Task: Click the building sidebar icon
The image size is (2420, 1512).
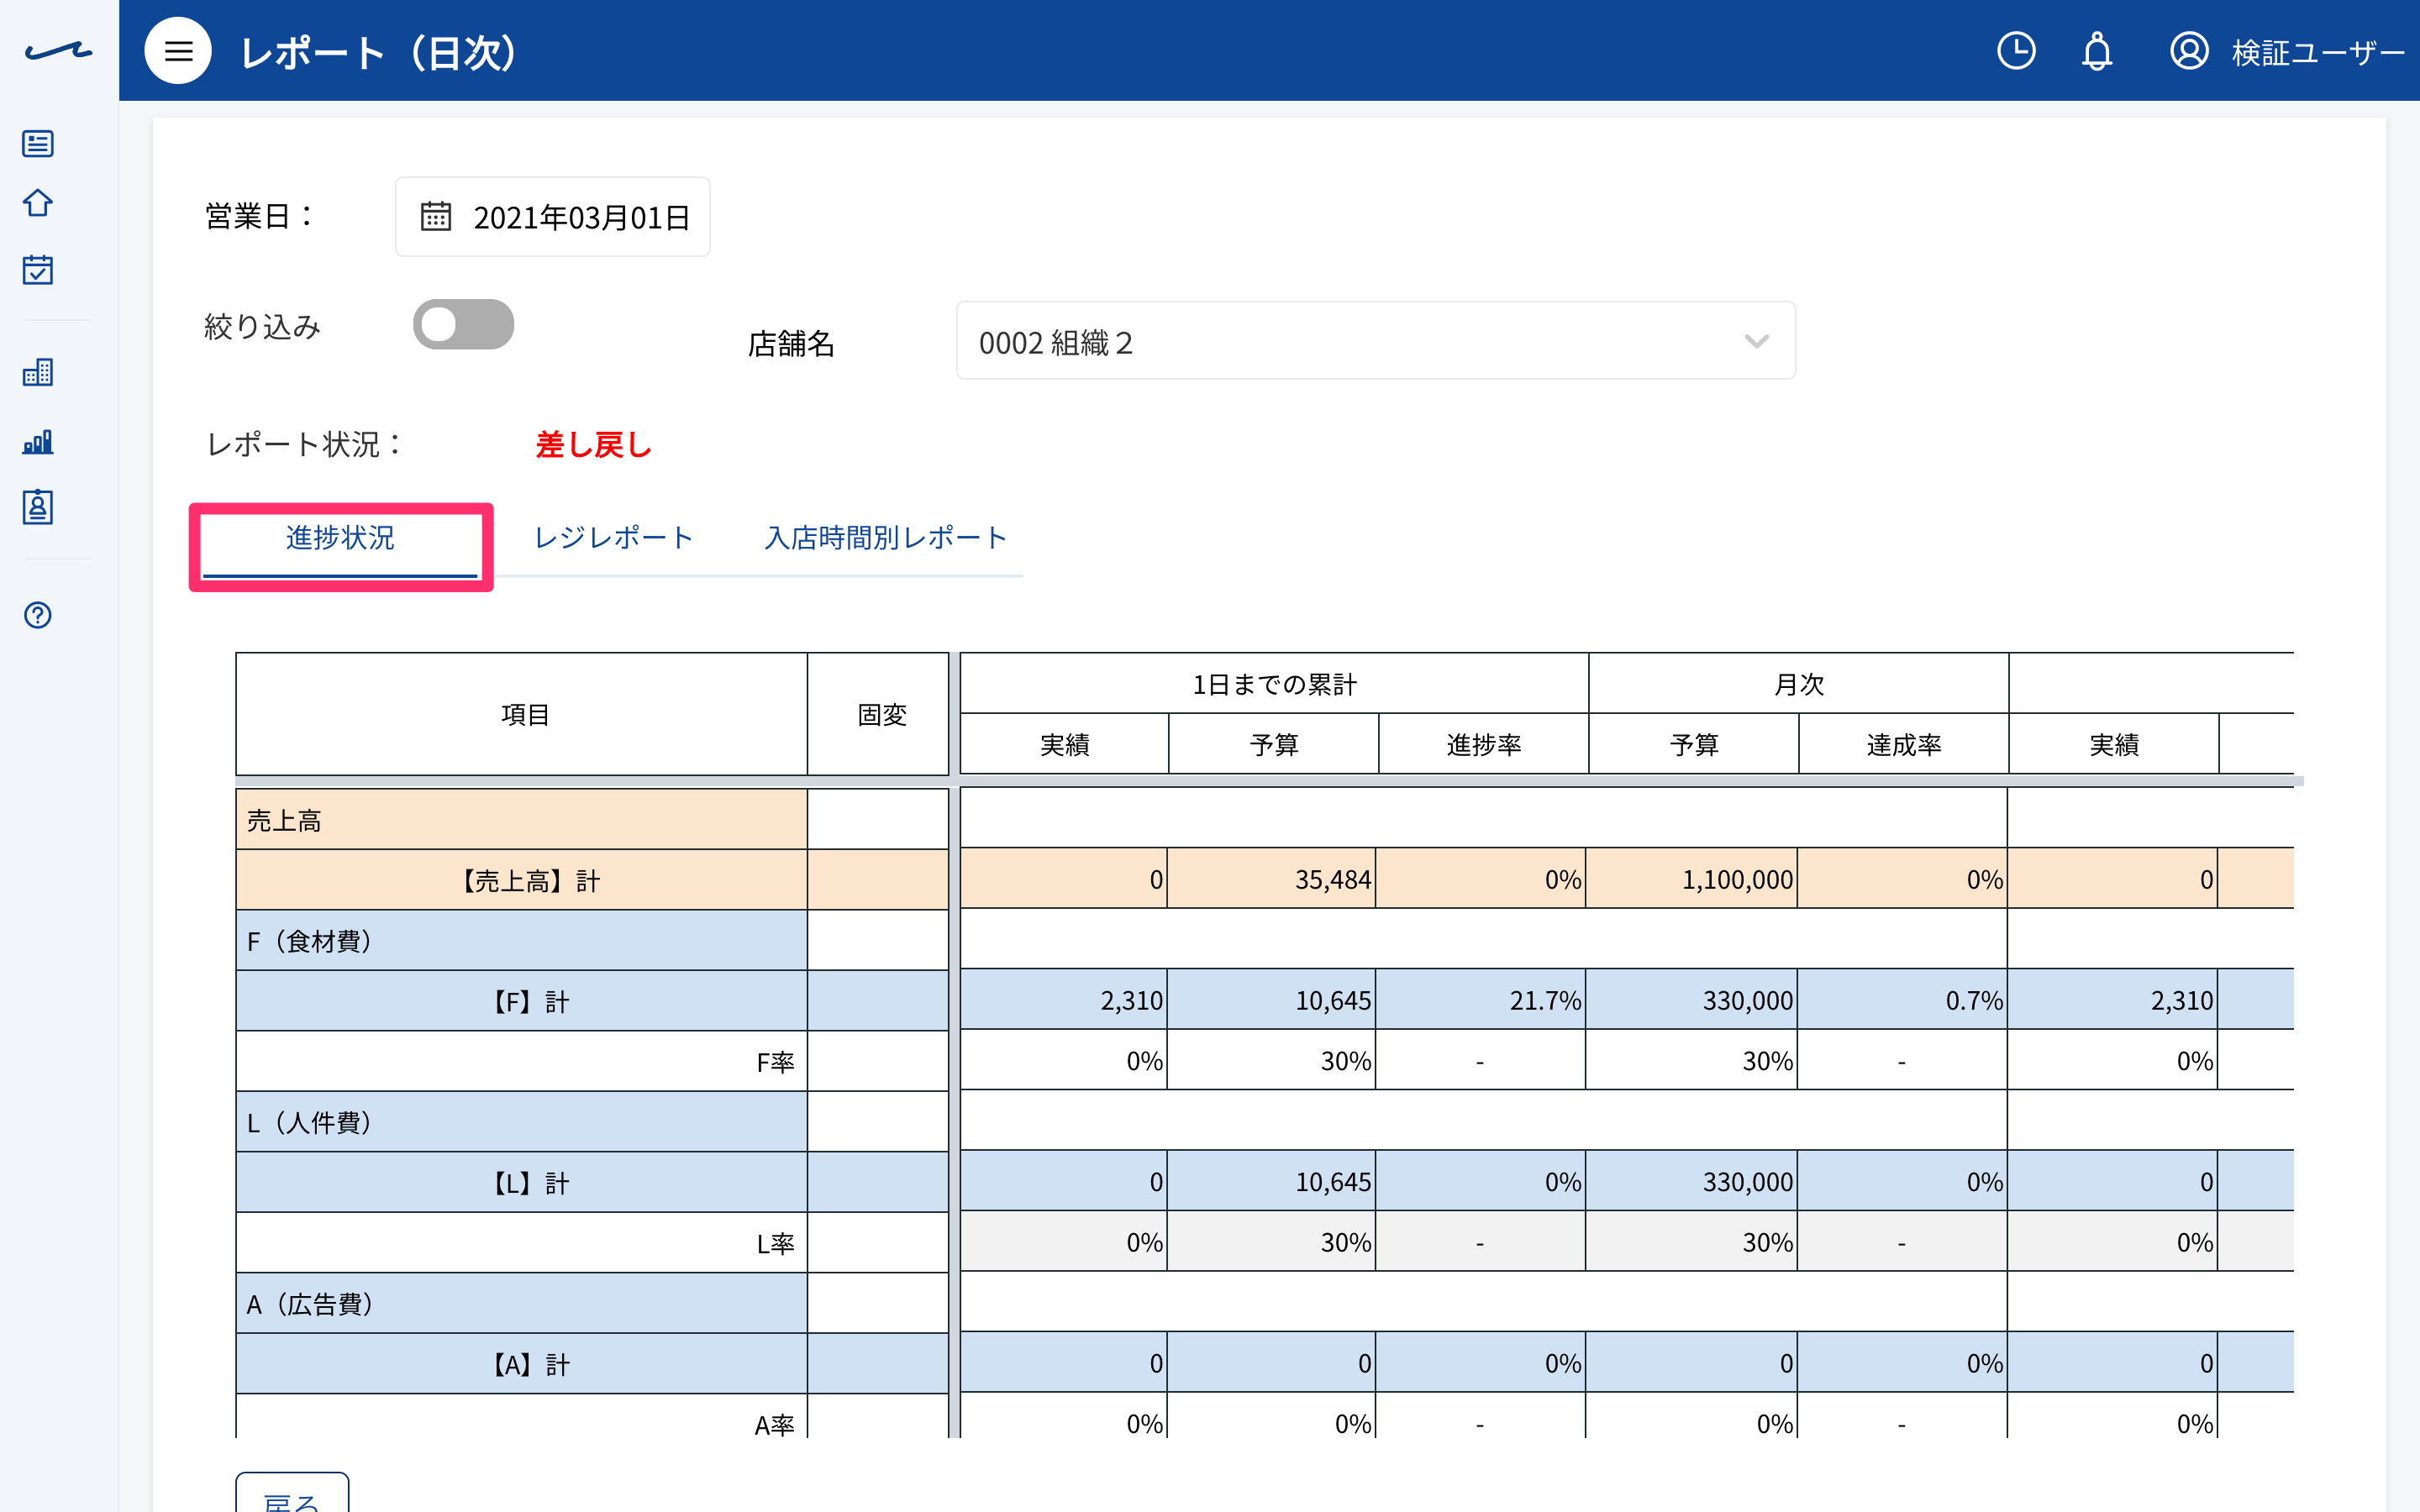Action: coord(38,373)
